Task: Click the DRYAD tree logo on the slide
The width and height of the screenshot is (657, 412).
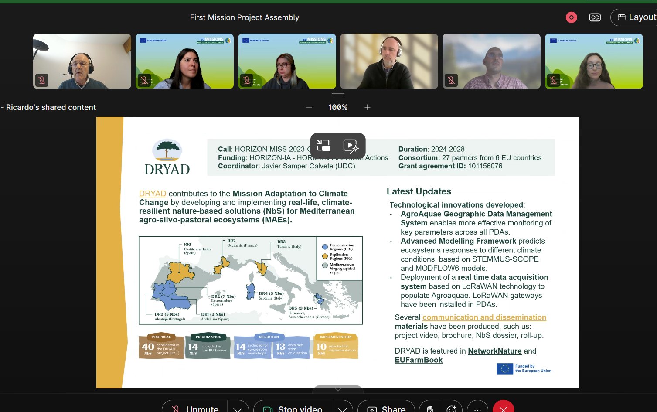Action: click(167, 157)
